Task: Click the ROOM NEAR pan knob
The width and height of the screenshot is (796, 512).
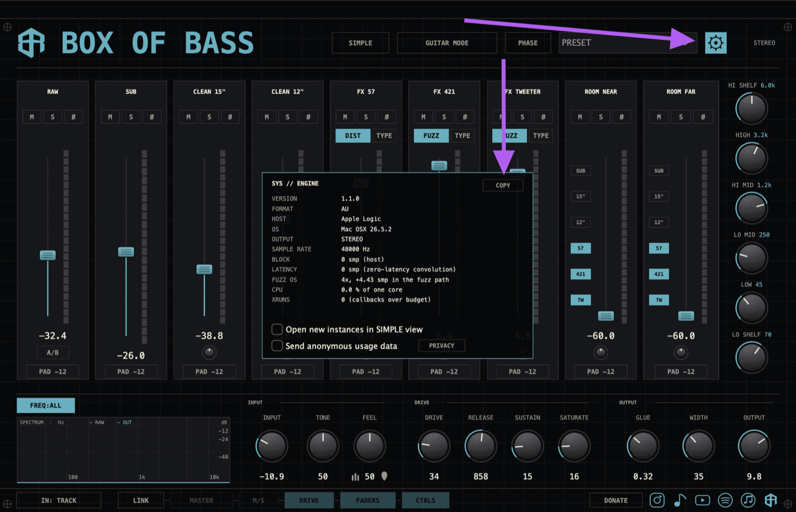Action: (601, 353)
